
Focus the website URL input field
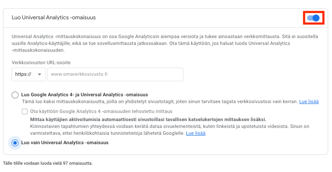tap(115, 74)
